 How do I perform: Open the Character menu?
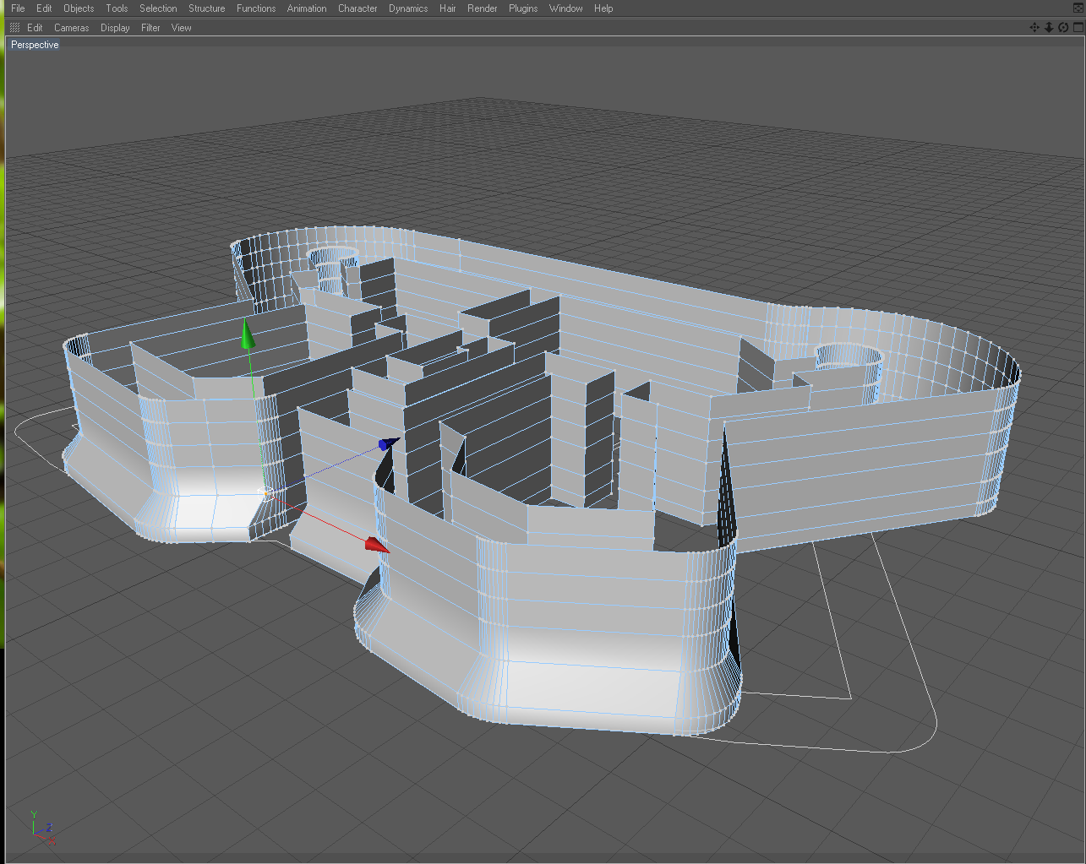tap(357, 8)
